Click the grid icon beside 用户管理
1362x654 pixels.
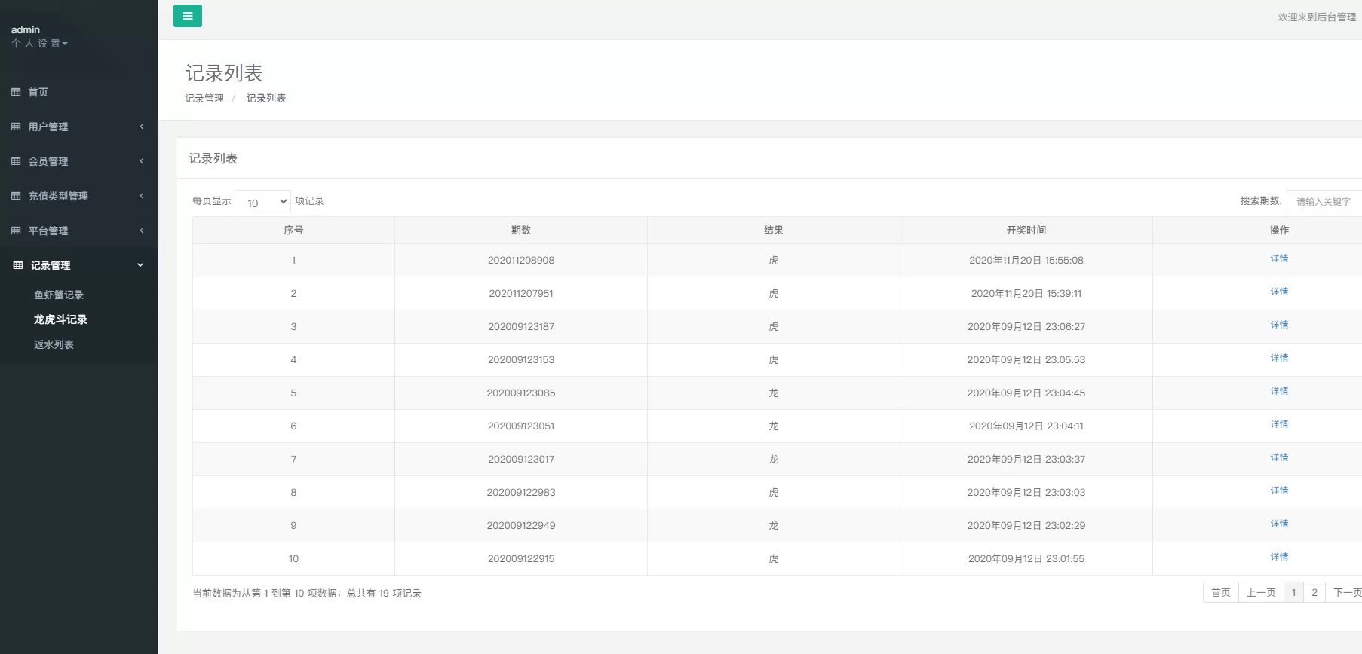pos(16,127)
